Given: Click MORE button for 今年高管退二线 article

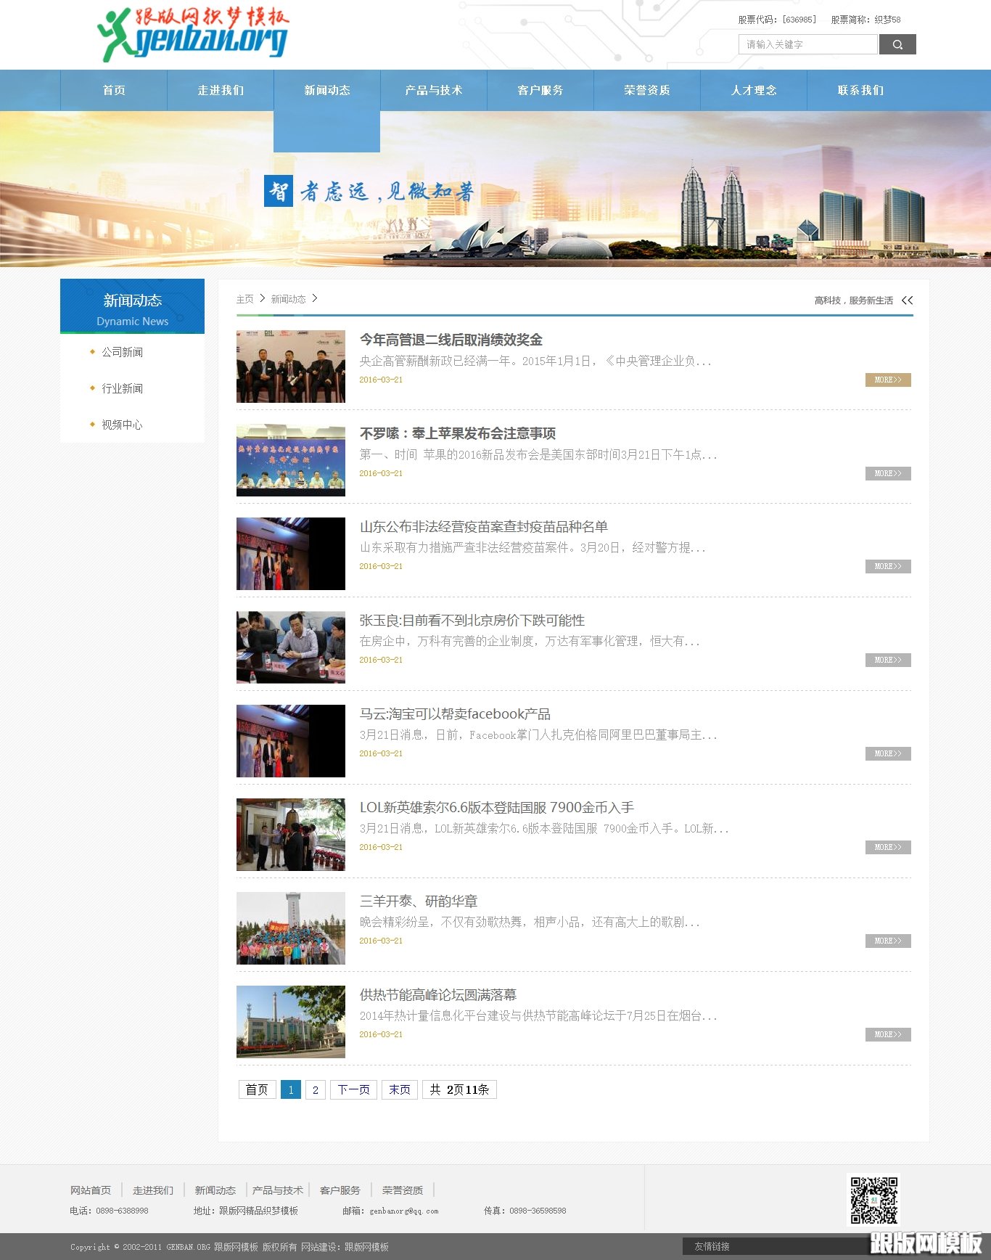Looking at the screenshot, I should click(888, 380).
